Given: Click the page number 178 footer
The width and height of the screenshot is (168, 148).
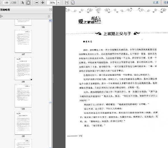Looking at the screenshot, I should (x=80, y=136).
